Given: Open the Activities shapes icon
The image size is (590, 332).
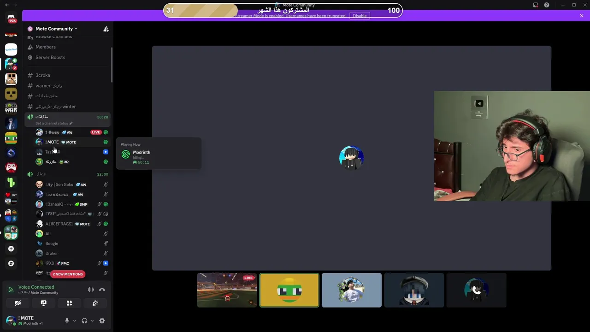Looking at the screenshot, I should click(70, 303).
